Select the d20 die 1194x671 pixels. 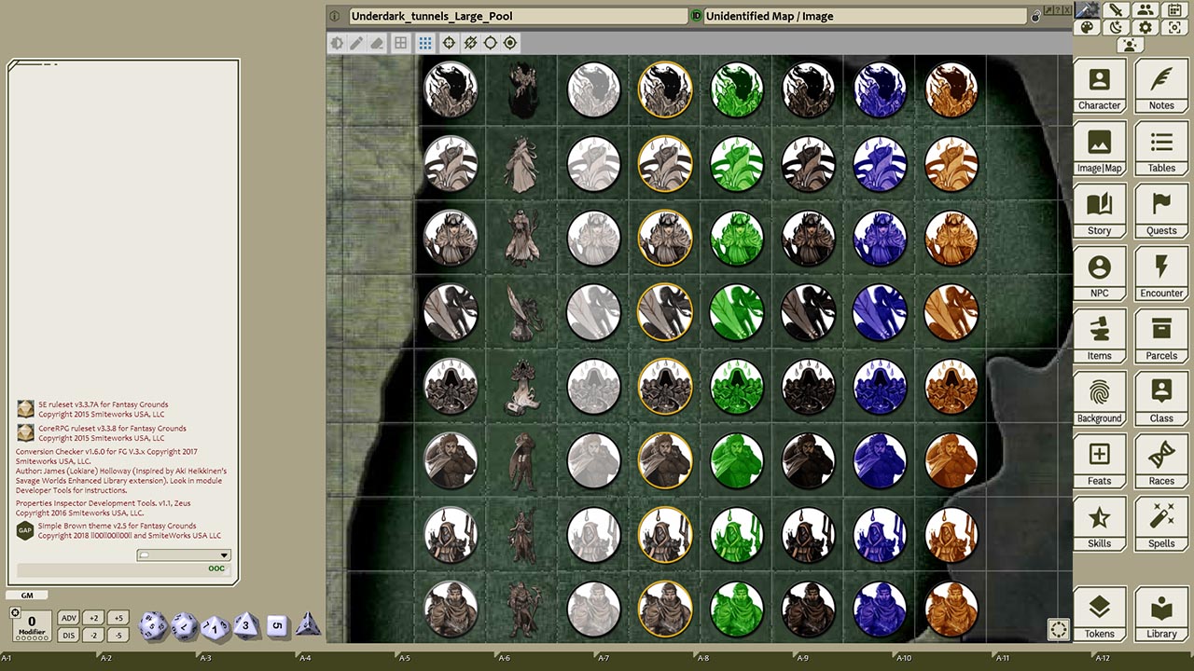(x=153, y=626)
